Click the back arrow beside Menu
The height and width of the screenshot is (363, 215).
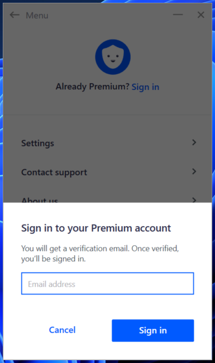[x=15, y=15]
